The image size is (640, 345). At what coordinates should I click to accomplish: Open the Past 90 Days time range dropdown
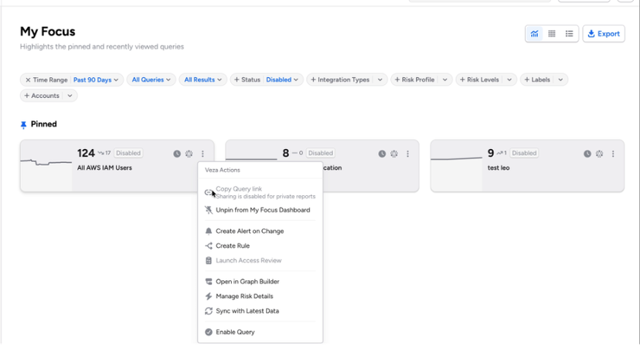[96, 80]
